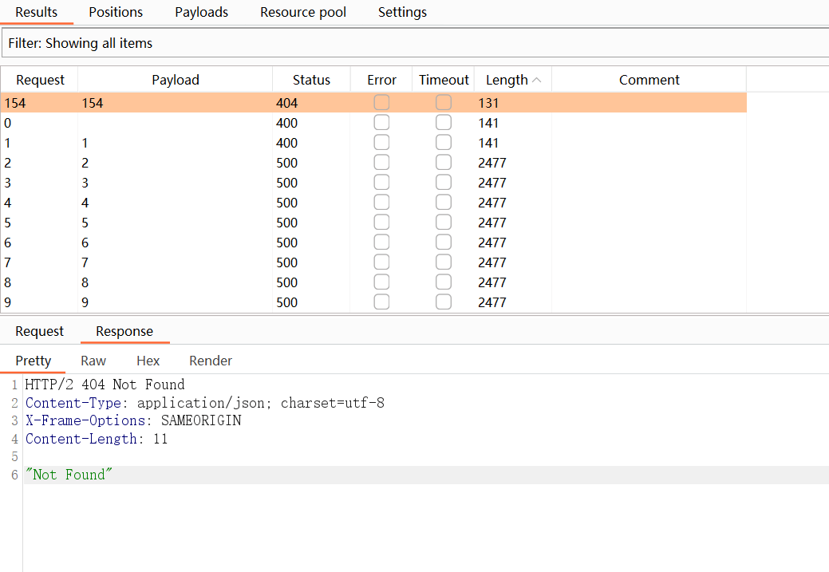829x572 pixels.
Task: Select the Hex response view
Action: (148, 361)
